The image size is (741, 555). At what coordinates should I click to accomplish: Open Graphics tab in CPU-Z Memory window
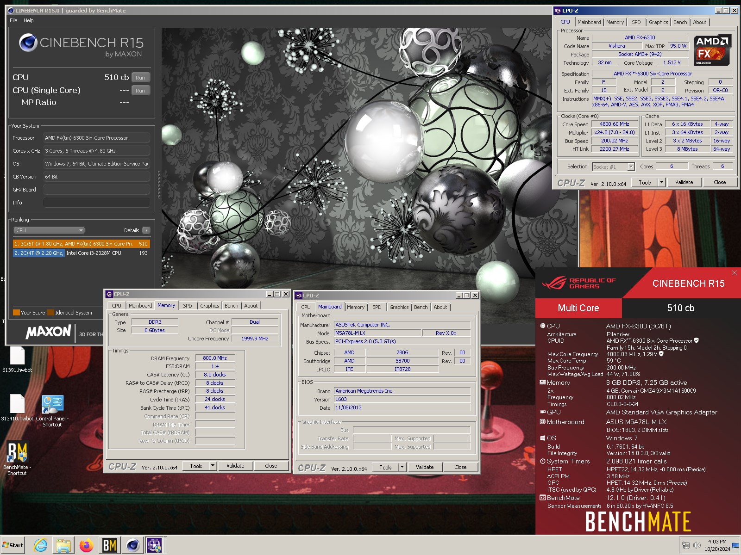coord(210,306)
